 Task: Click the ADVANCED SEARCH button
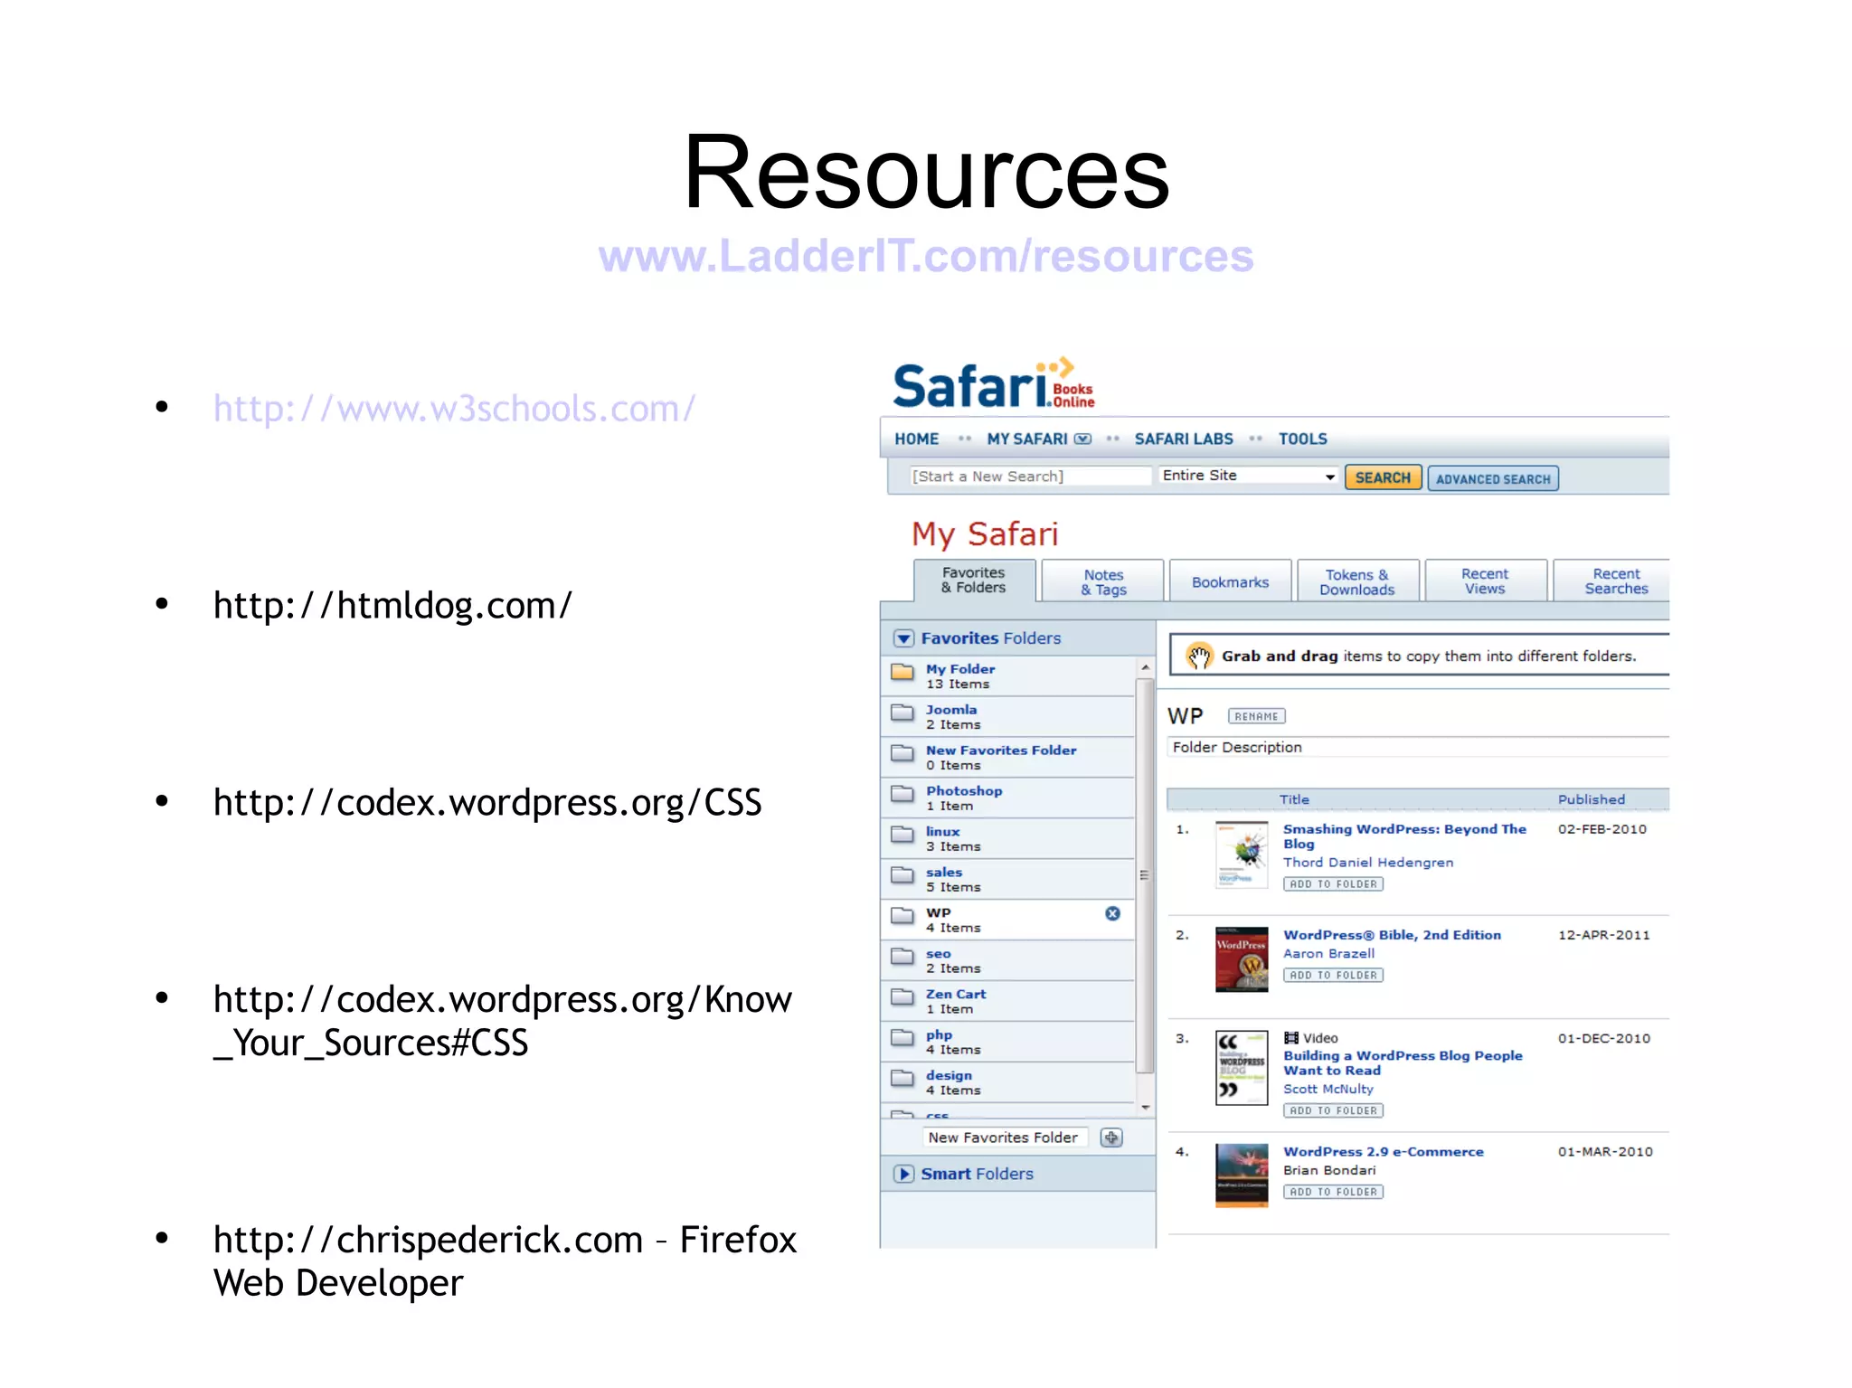point(1493,478)
